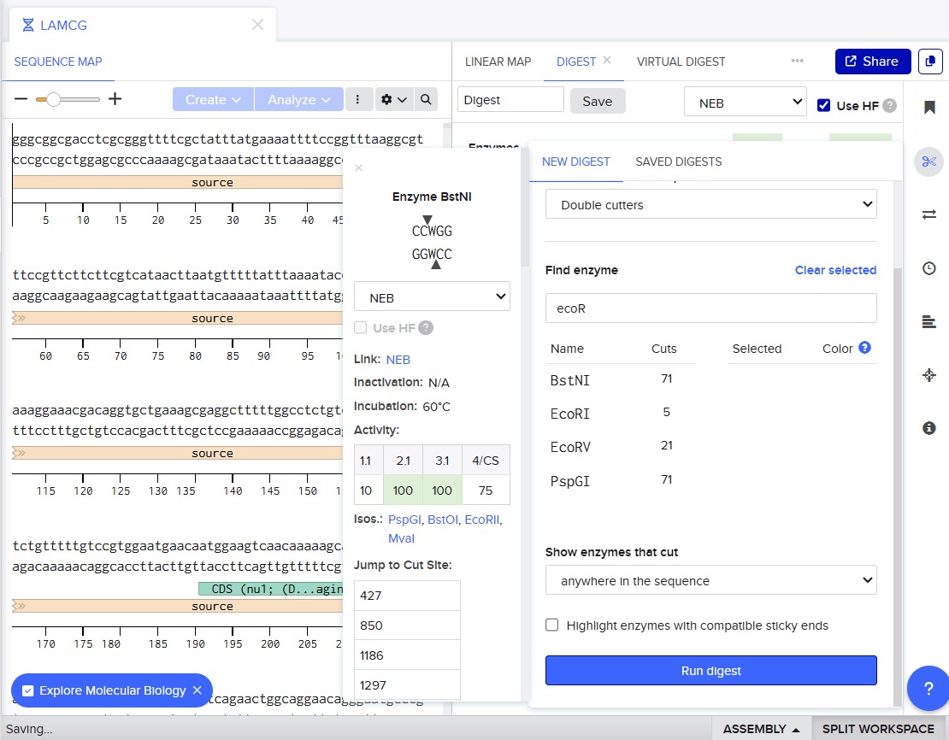
Task: Switch to the Saved Digests tab
Action: 678,162
